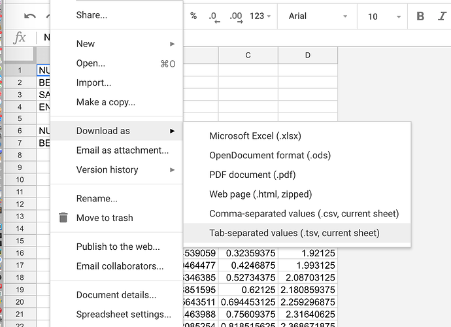Apply percent format from the toolbar

click(193, 16)
